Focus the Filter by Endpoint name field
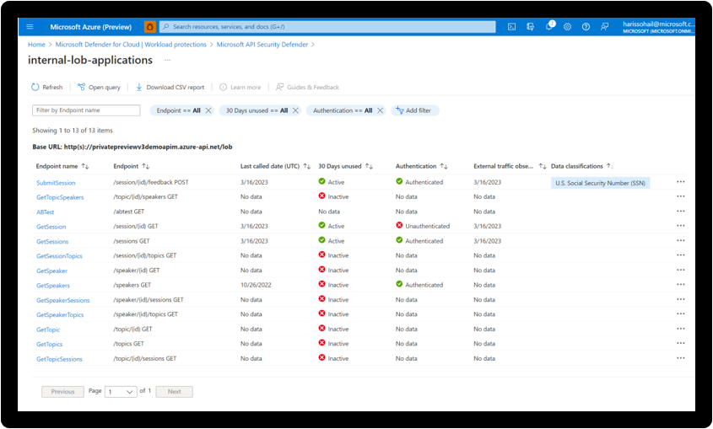713x429 pixels. 86,110
